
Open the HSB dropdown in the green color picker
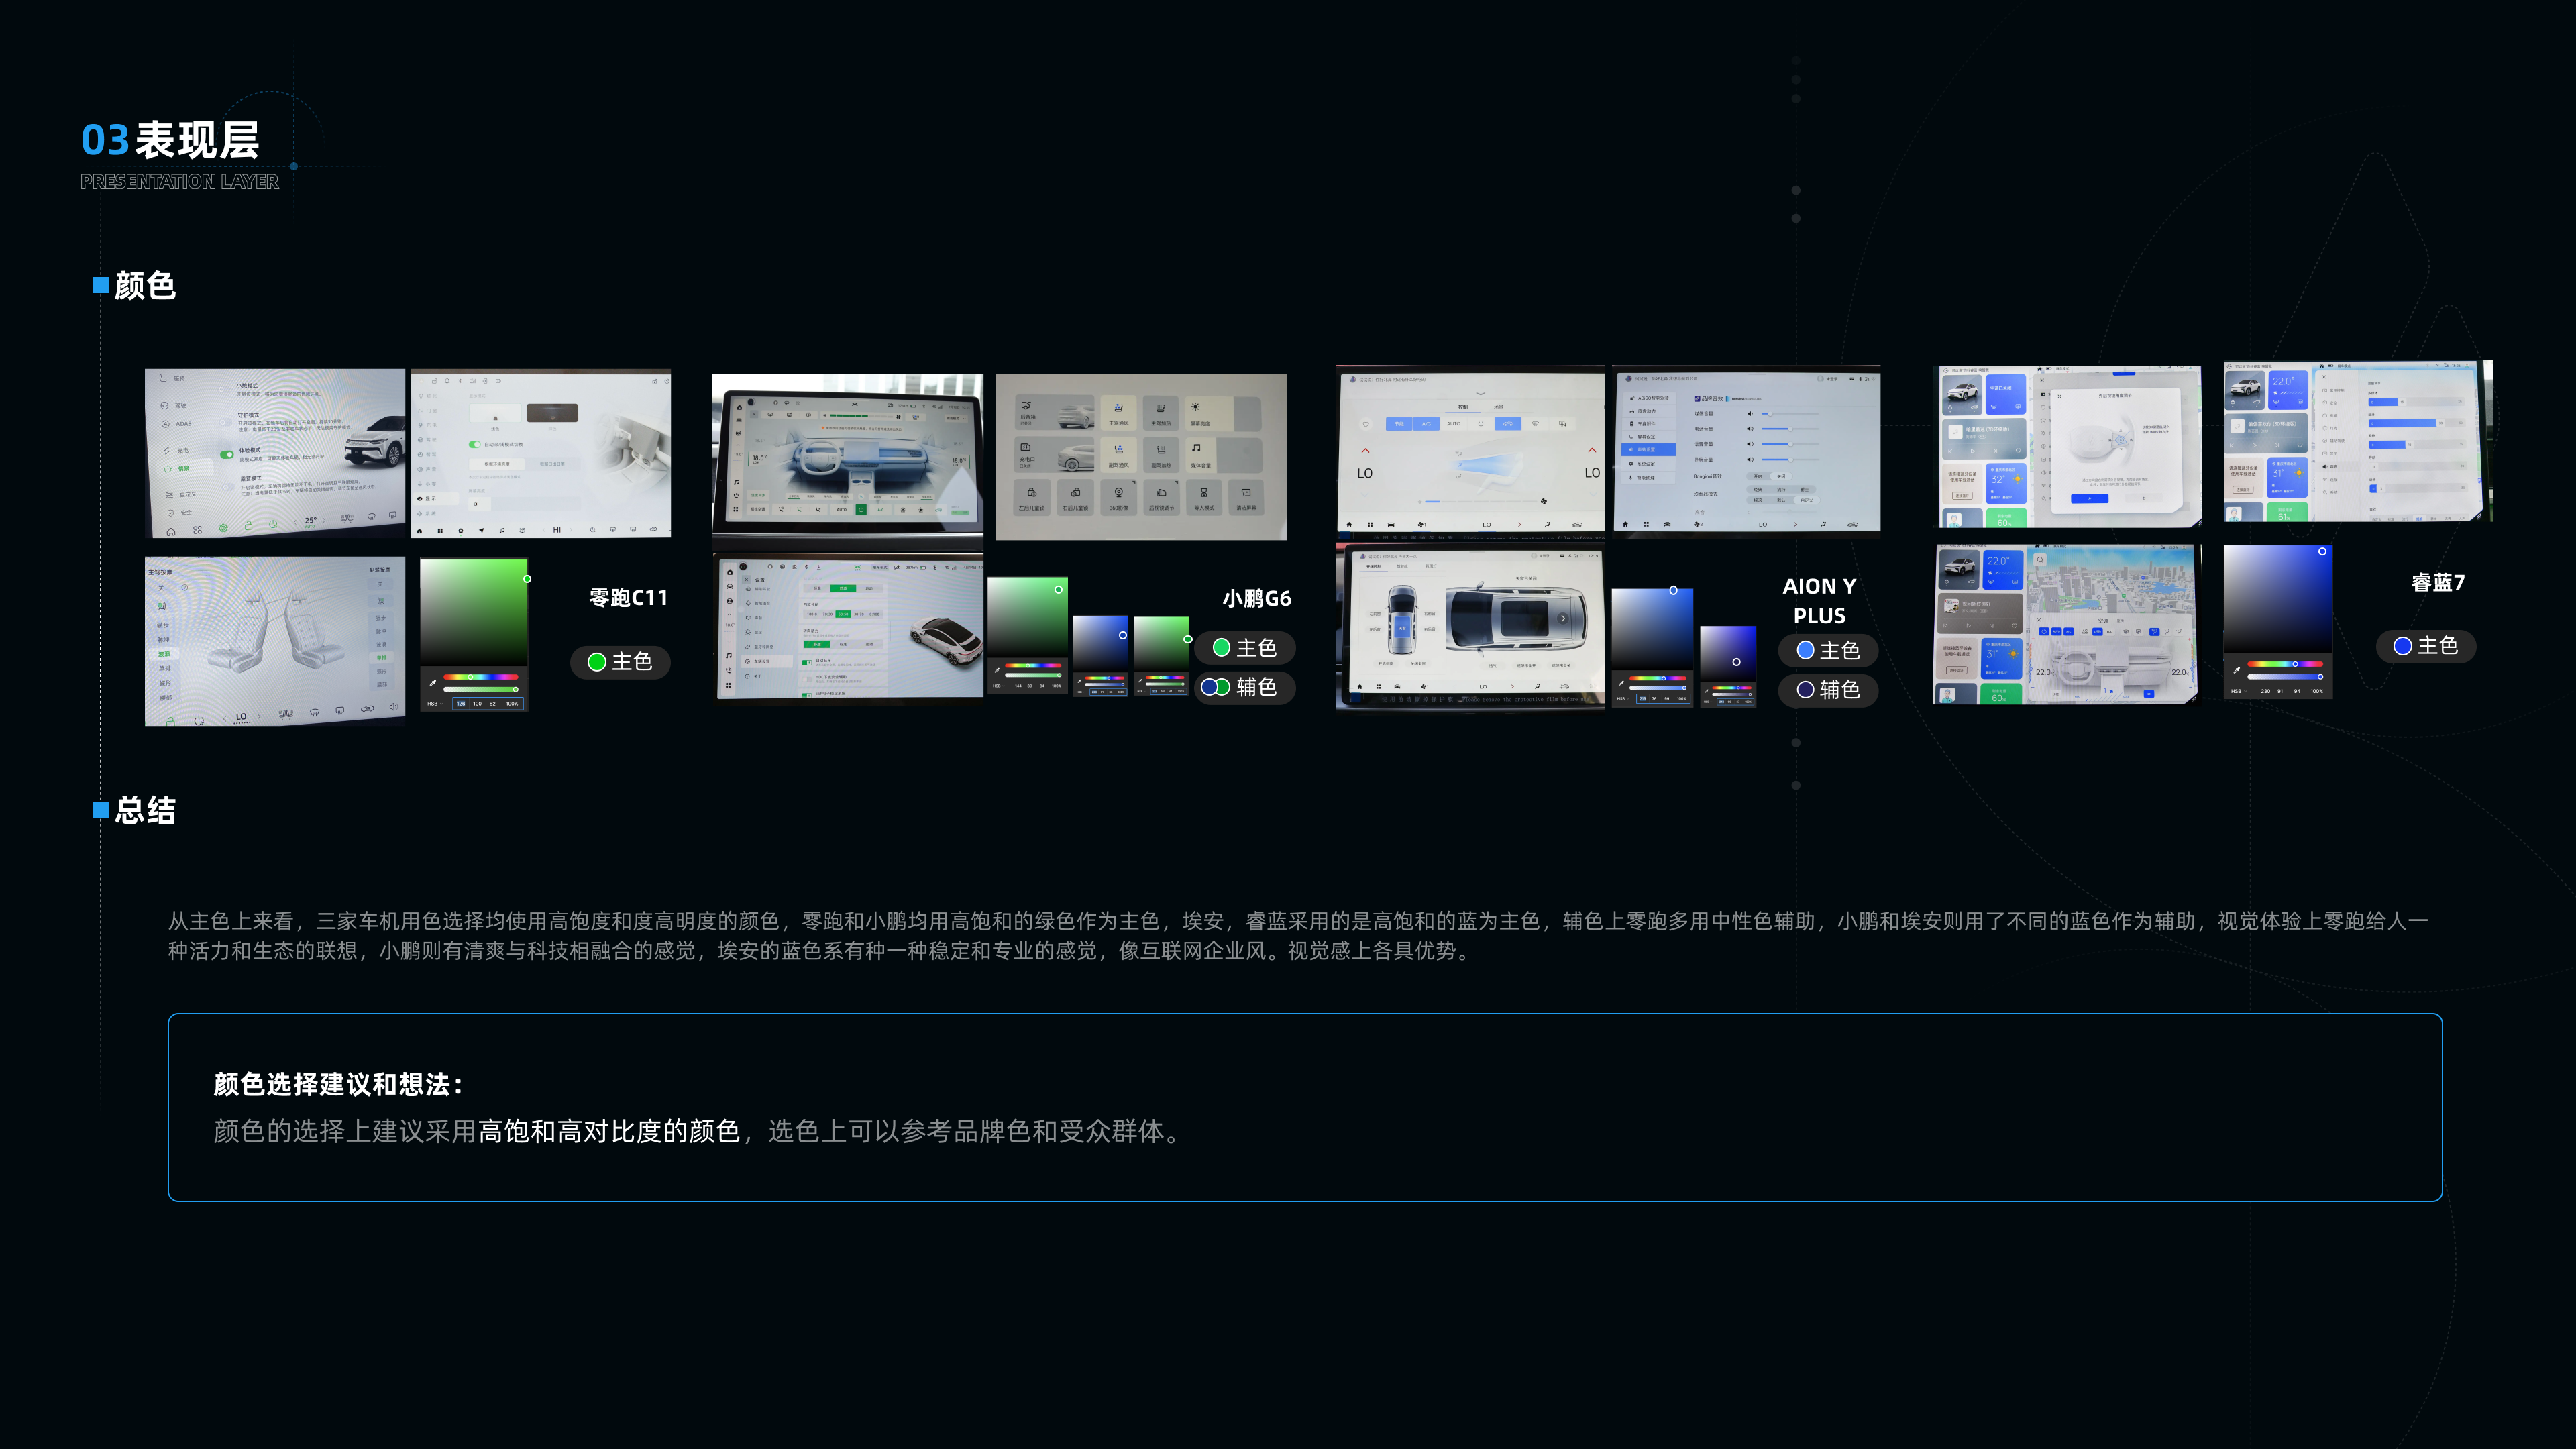click(x=435, y=703)
